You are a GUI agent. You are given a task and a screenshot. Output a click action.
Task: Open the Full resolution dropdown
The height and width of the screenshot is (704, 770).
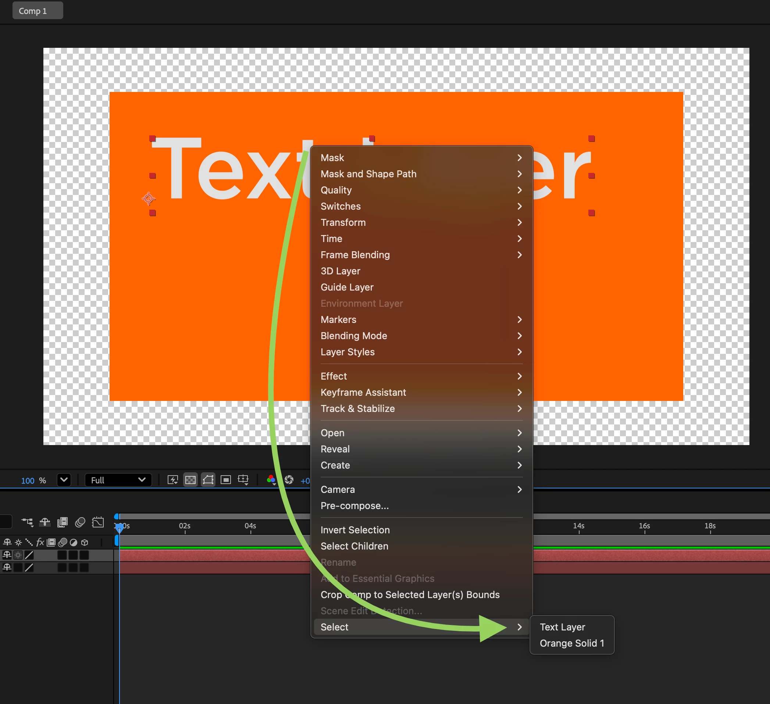[x=118, y=480]
